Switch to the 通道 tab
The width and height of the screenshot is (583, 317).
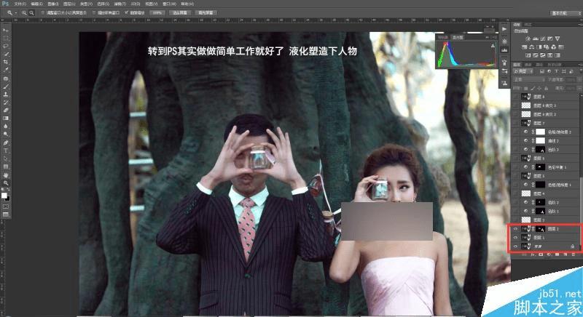pyautogui.click(x=528, y=65)
